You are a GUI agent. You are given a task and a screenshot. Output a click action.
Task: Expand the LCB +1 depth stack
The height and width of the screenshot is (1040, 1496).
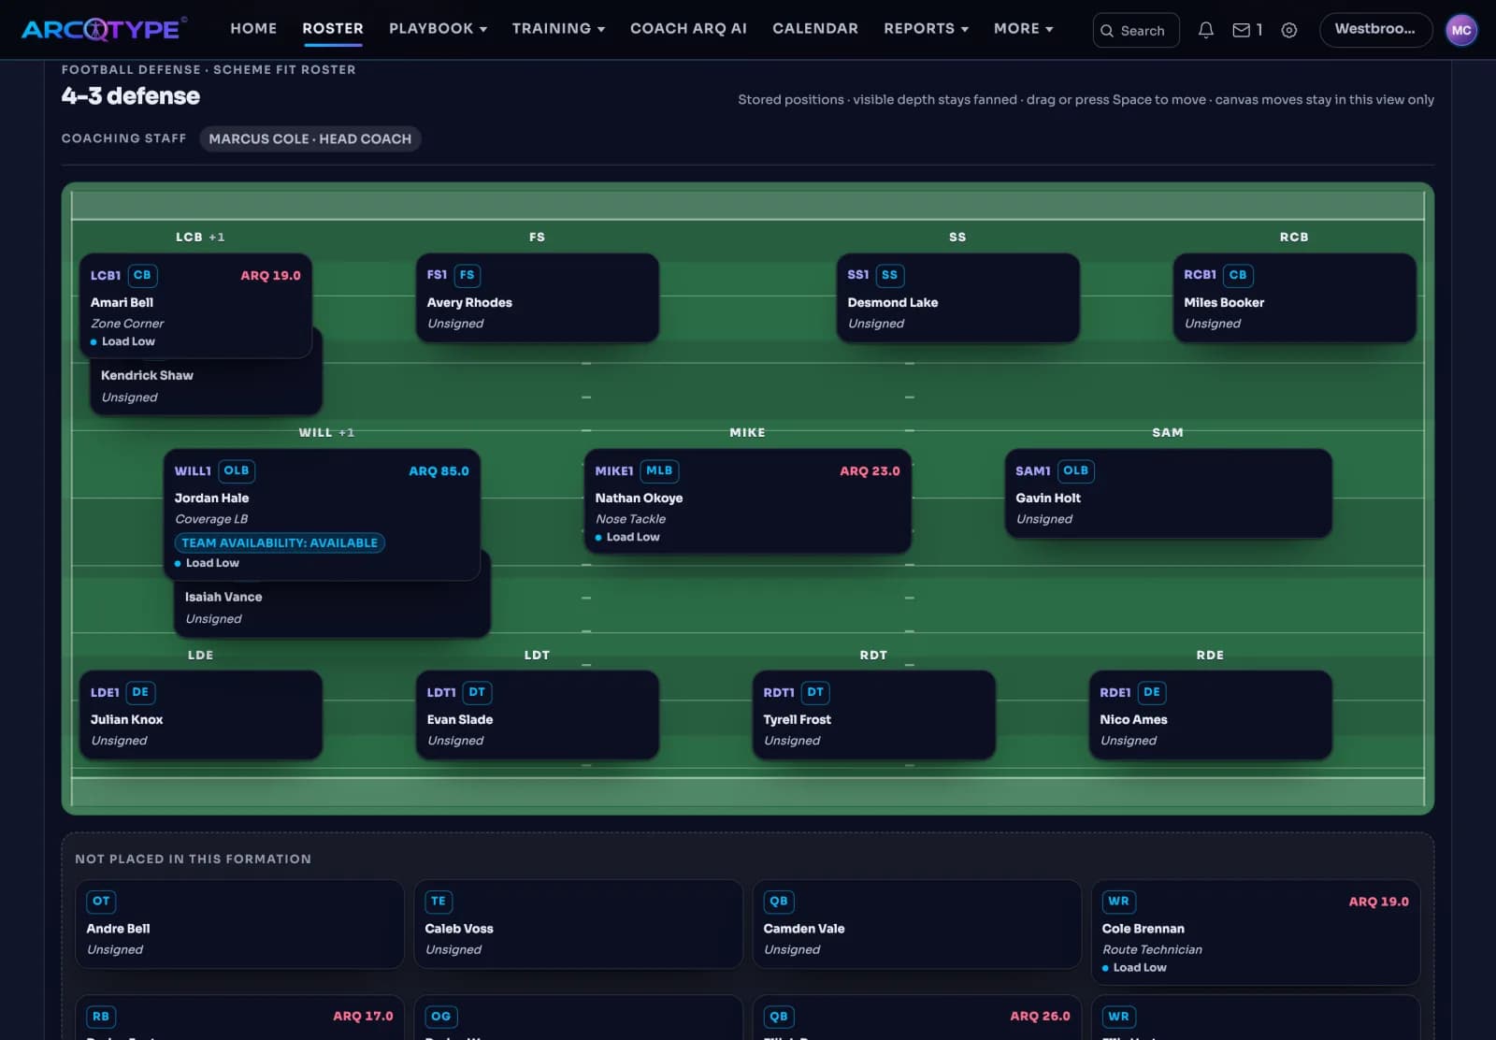point(200,238)
